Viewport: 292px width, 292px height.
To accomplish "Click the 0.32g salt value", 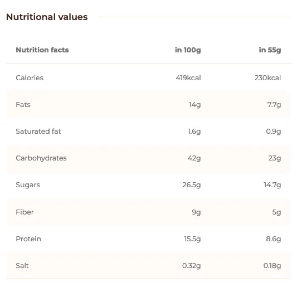I will [192, 266].
